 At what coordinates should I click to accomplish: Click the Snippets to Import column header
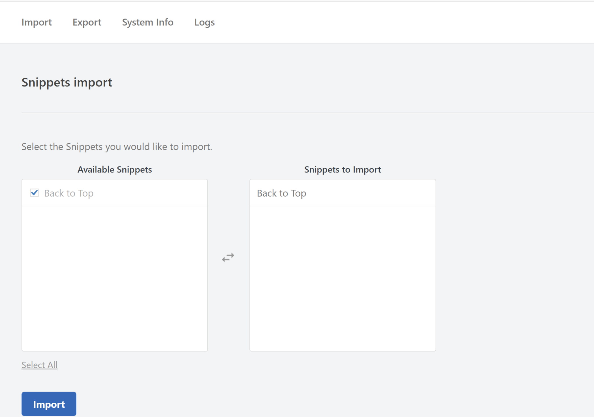click(343, 169)
